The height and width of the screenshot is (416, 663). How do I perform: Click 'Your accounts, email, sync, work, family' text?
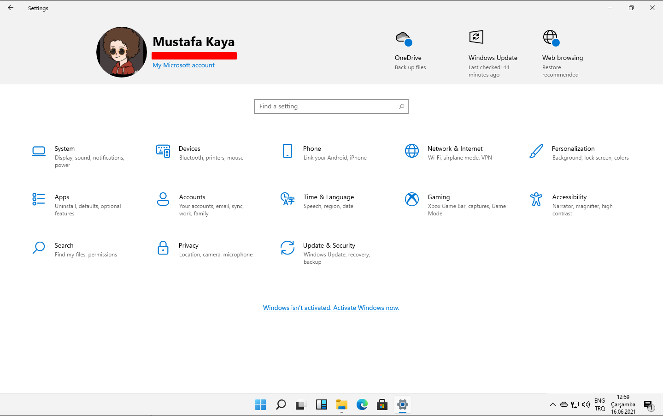coord(211,210)
